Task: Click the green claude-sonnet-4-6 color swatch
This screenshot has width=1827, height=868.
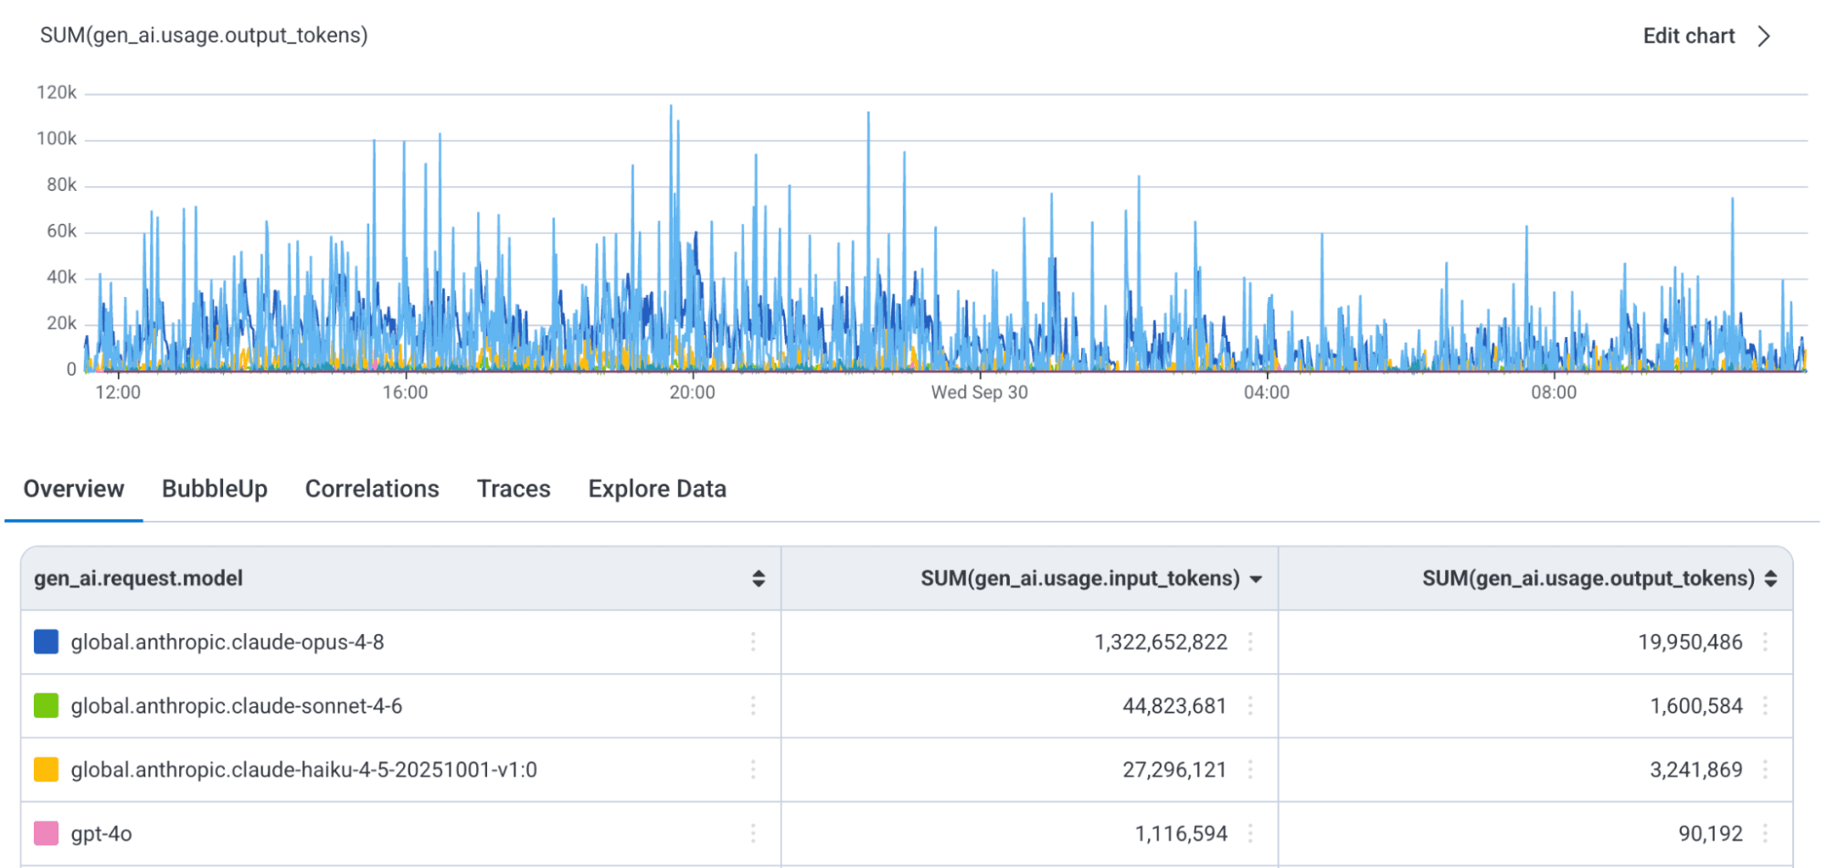Action: coord(46,705)
